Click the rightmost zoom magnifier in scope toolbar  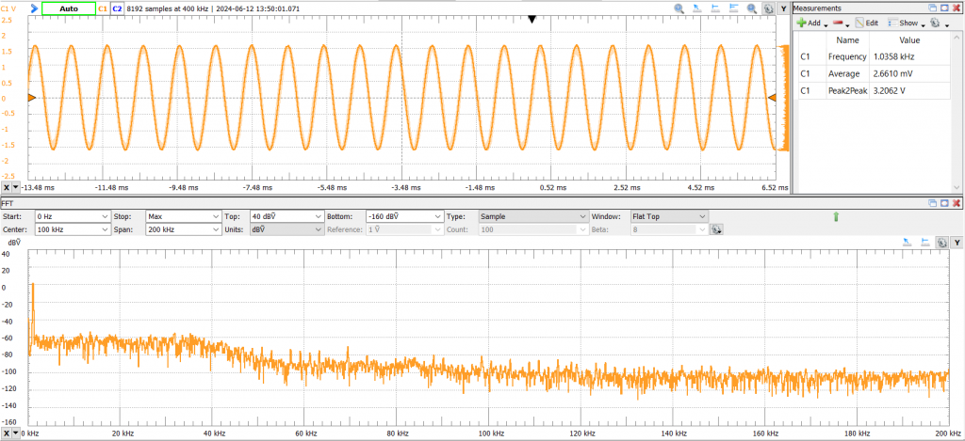(x=752, y=8)
